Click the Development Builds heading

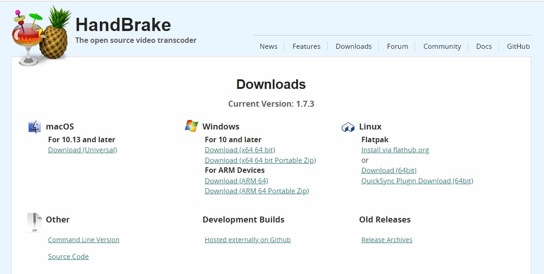(244, 220)
